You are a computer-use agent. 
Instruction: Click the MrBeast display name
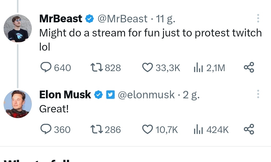click(61, 19)
